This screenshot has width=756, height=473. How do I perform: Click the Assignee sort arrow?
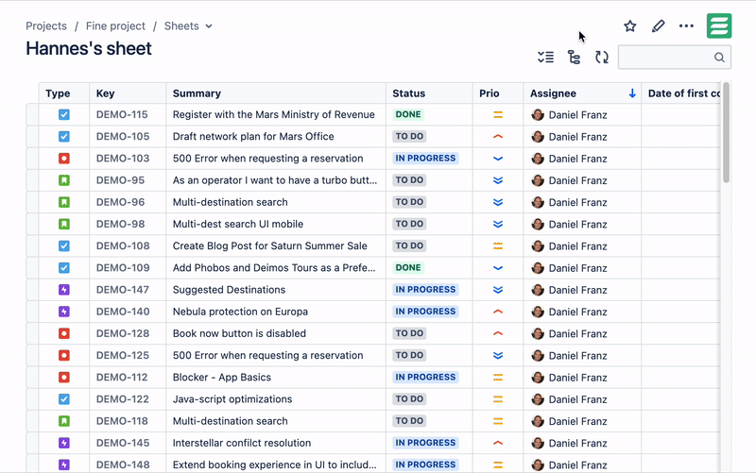tap(632, 93)
